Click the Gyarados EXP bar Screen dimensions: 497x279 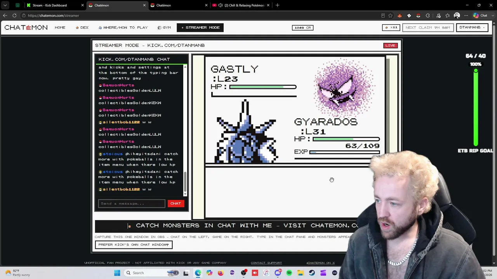(x=344, y=152)
